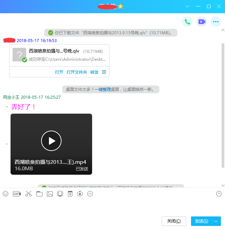Expand the send button options arrow
Viewport: 225px width, 230px height.
[x=217, y=221]
